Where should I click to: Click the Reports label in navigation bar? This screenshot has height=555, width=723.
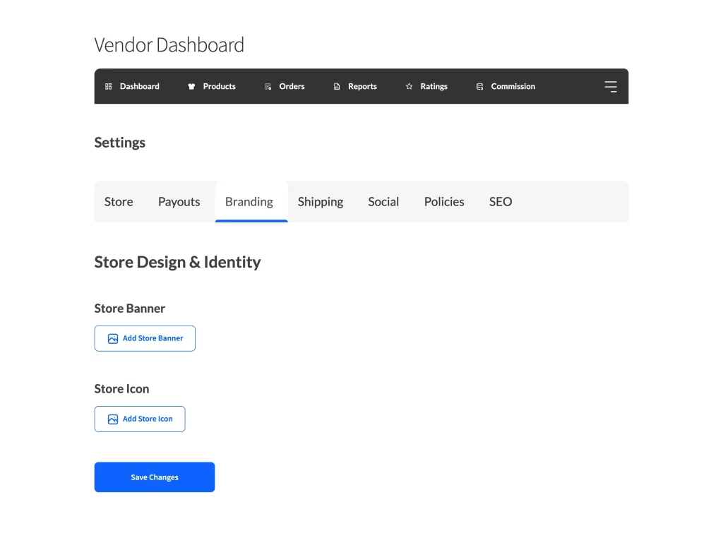(362, 87)
